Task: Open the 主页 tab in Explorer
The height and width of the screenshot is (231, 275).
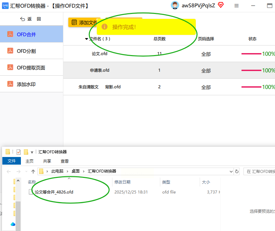Action: [x=30, y=161]
